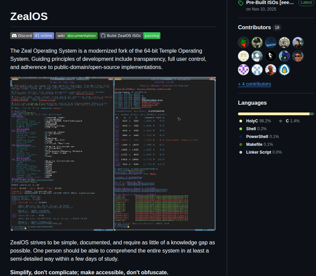Open the Build ZealOS ISOs passing badge
This screenshot has width=316, height=276.
tap(130, 36)
